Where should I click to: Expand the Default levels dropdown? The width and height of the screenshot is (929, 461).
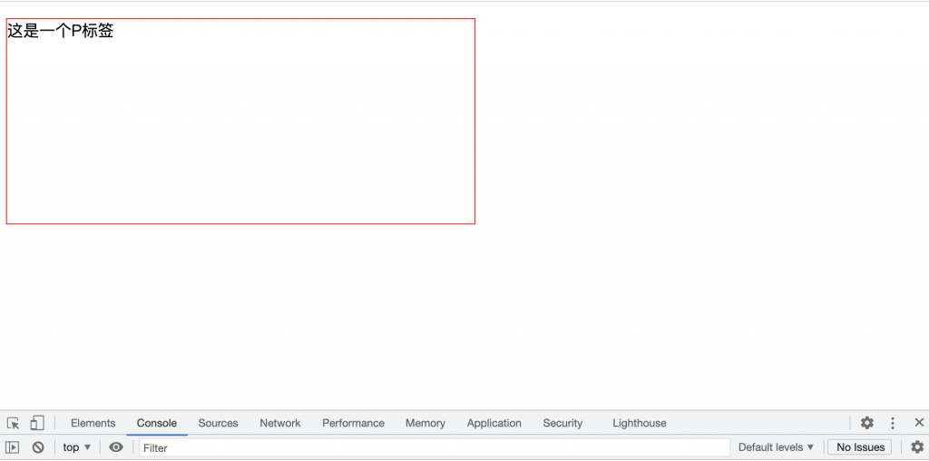pos(777,447)
